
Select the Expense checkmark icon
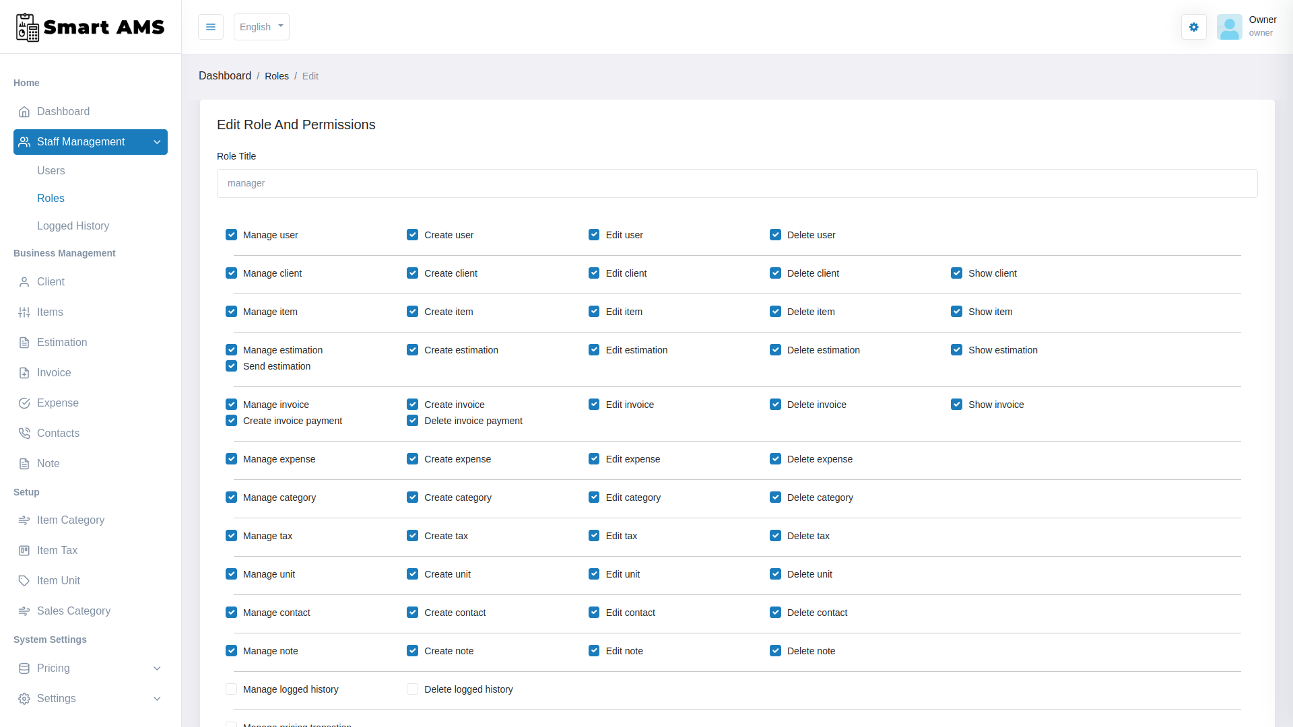click(x=24, y=403)
